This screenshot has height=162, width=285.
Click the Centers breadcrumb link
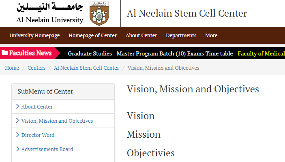(x=36, y=68)
